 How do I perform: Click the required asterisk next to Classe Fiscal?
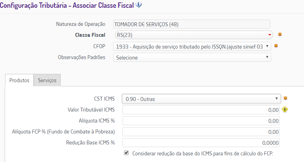point(280,34)
